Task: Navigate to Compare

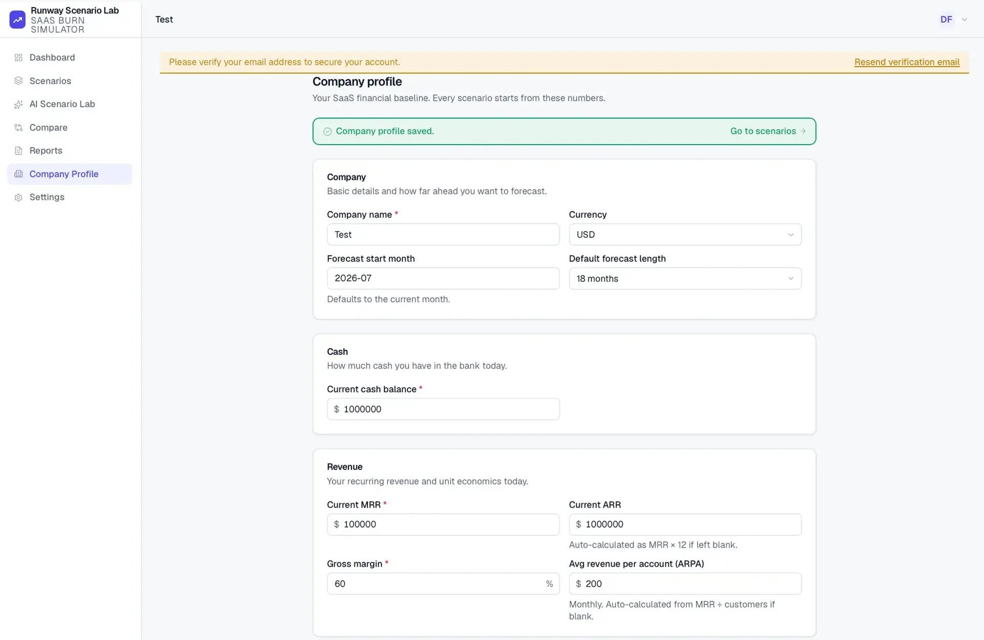Action: pos(70,127)
